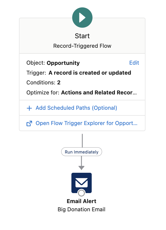The image size is (166, 230).
Task: Click the Opportunity object name in bold
Action: pos(63,63)
